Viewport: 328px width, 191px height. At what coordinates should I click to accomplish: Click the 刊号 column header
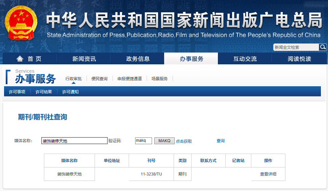coord(151,161)
